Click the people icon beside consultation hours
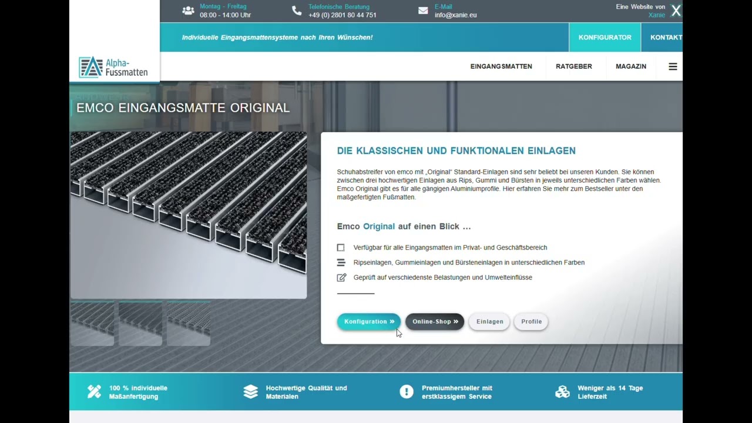 pos(188,11)
